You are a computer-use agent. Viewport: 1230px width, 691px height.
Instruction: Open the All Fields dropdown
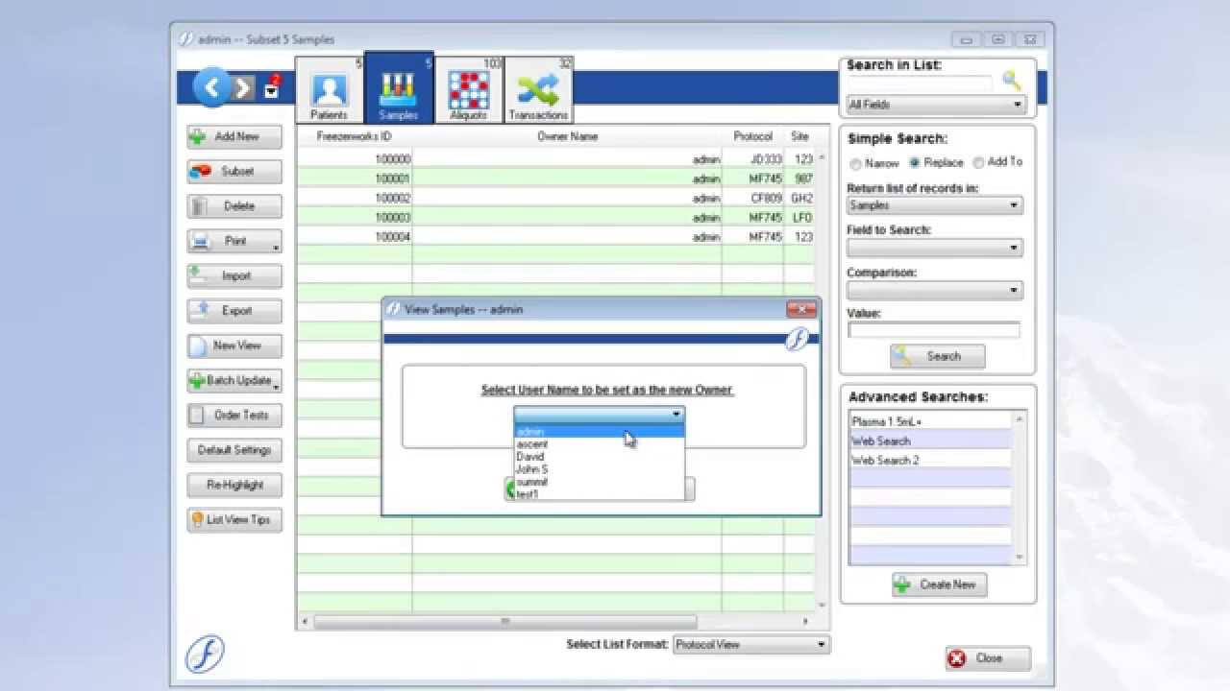tap(936, 105)
